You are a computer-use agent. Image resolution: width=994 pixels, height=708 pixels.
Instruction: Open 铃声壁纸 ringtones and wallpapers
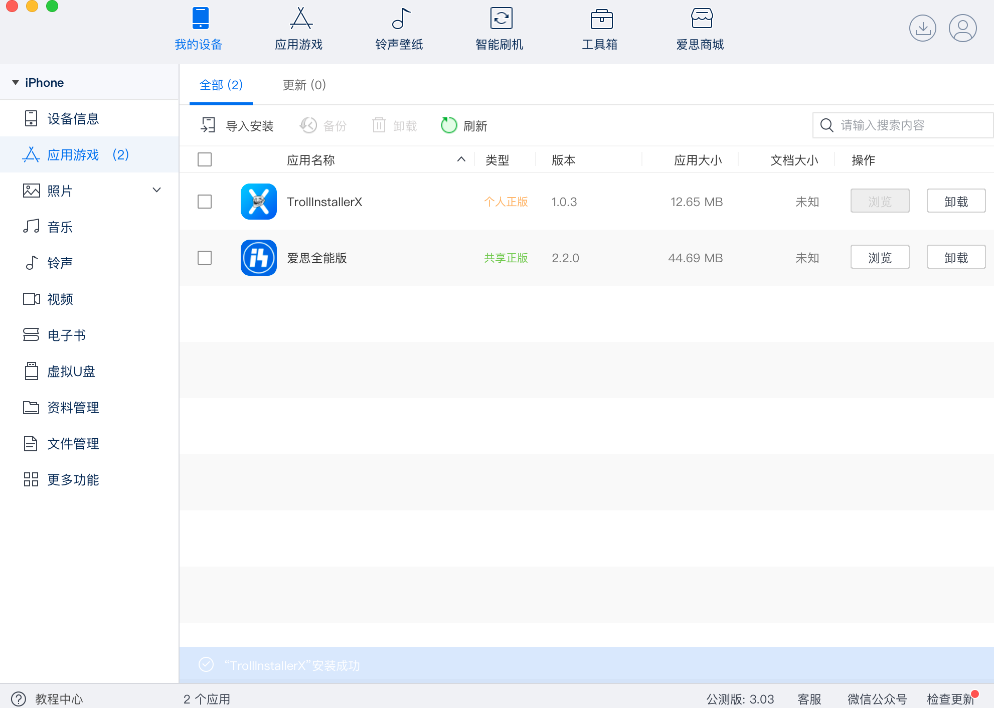(399, 29)
